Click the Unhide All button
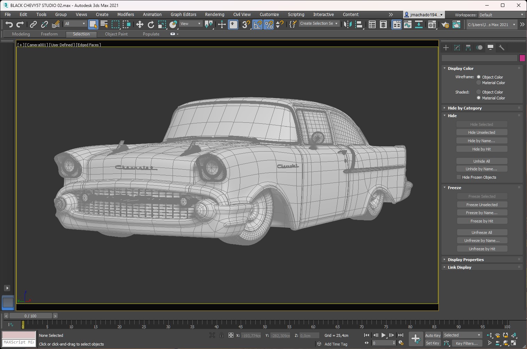 click(481, 161)
